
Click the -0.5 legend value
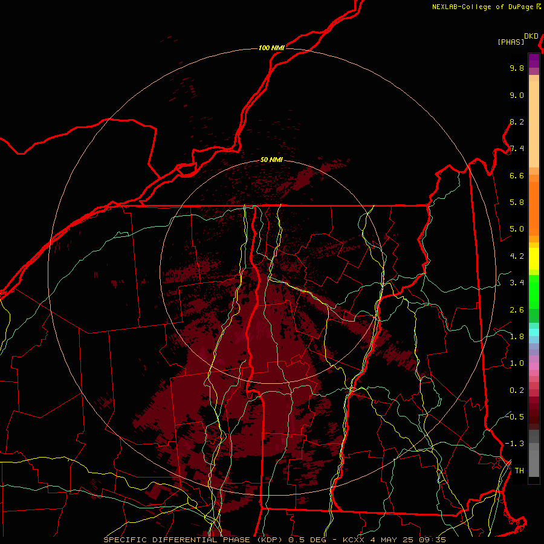515,416
